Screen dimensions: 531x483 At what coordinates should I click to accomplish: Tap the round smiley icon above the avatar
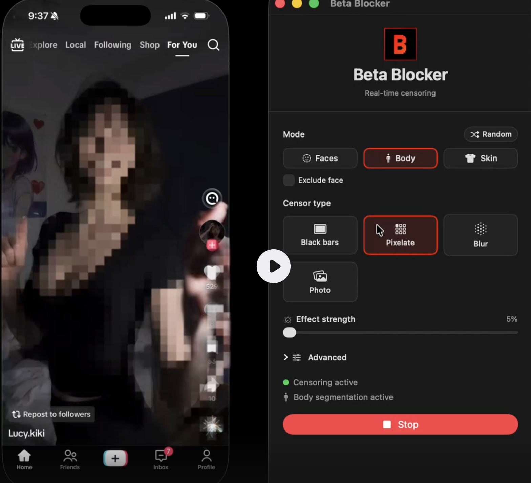[x=212, y=198]
